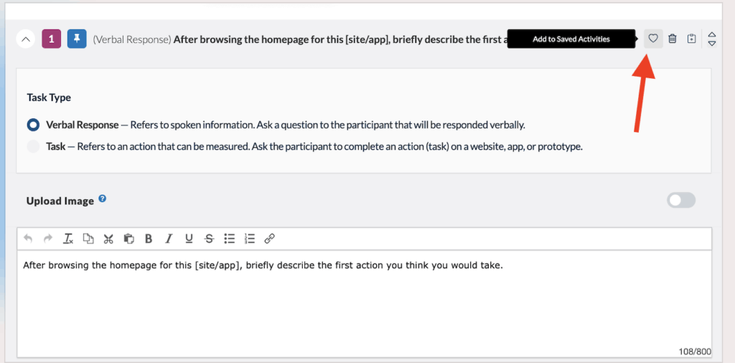Toggle underline formatting

(x=189, y=239)
